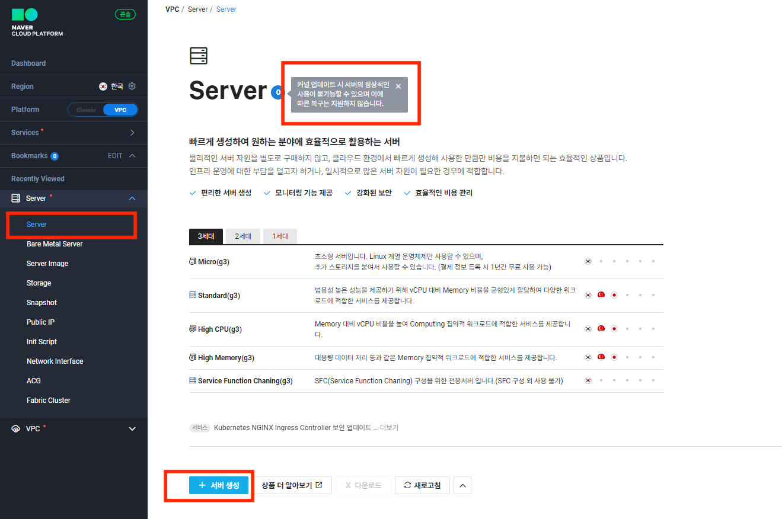Image resolution: width=782 pixels, height=519 pixels.
Task: Switch platform toggle to Classic
Action: [86, 110]
